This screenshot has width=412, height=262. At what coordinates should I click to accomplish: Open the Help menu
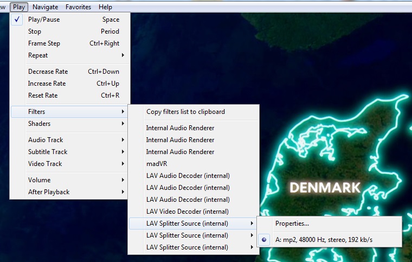click(106, 7)
